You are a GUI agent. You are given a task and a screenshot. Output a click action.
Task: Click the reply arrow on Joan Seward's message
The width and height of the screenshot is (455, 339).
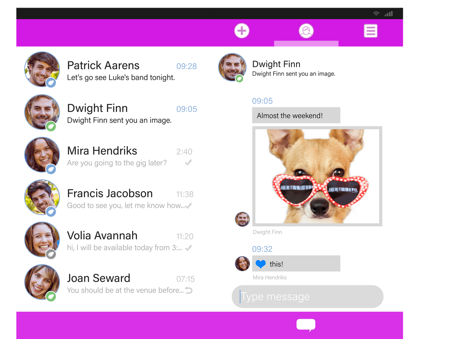[x=188, y=290]
